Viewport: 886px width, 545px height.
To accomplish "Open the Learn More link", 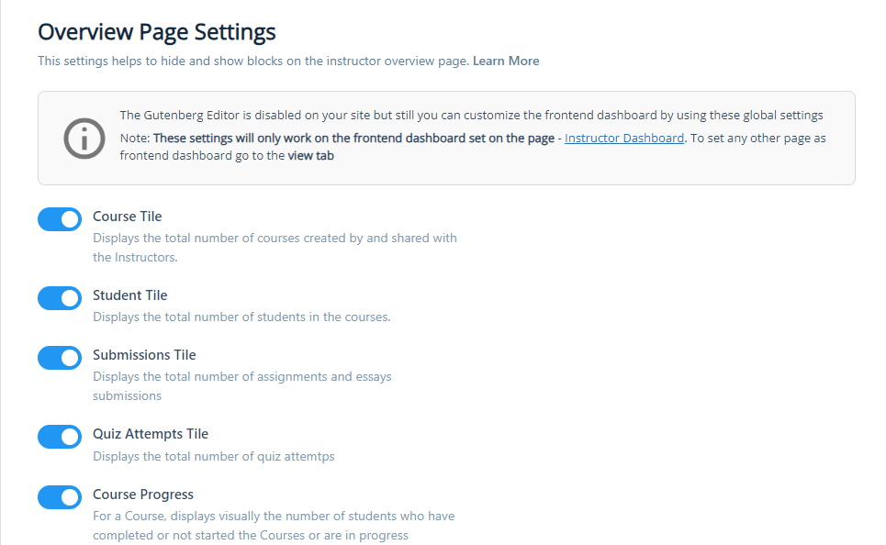I will click(x=506, y=61).
